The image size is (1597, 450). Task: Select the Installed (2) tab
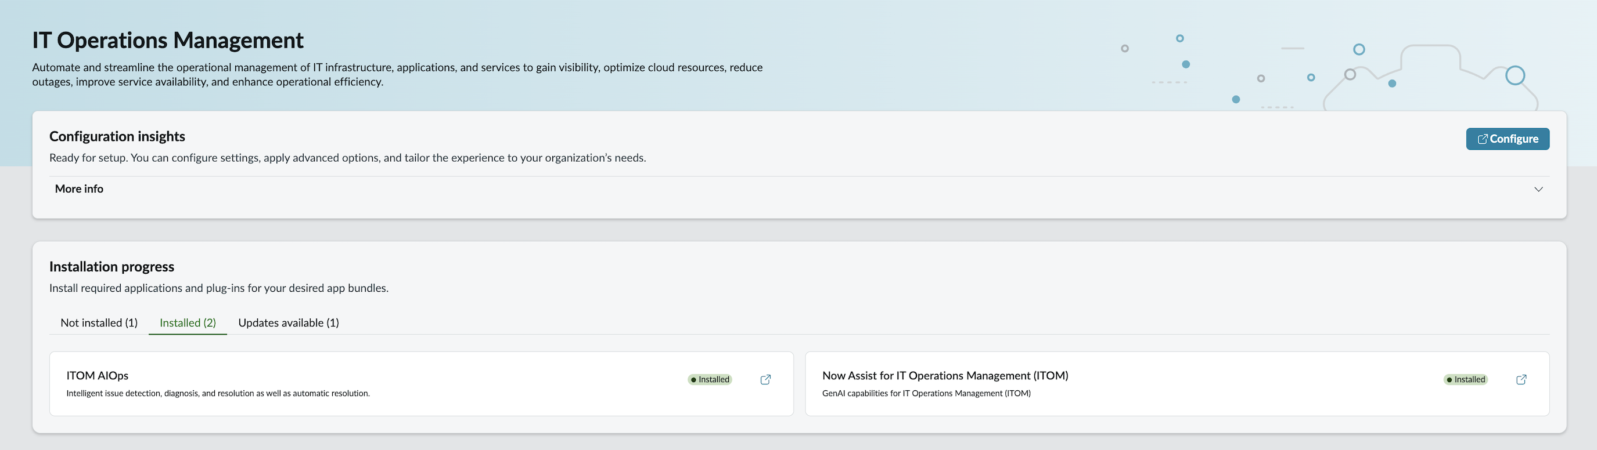point(188,322)
